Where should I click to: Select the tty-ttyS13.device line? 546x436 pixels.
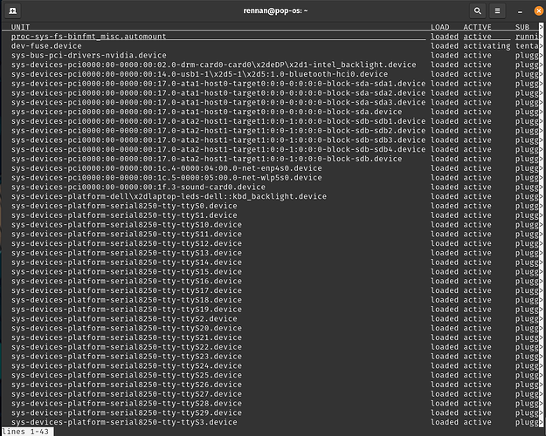pyautogui.click(x=127, y=252)
